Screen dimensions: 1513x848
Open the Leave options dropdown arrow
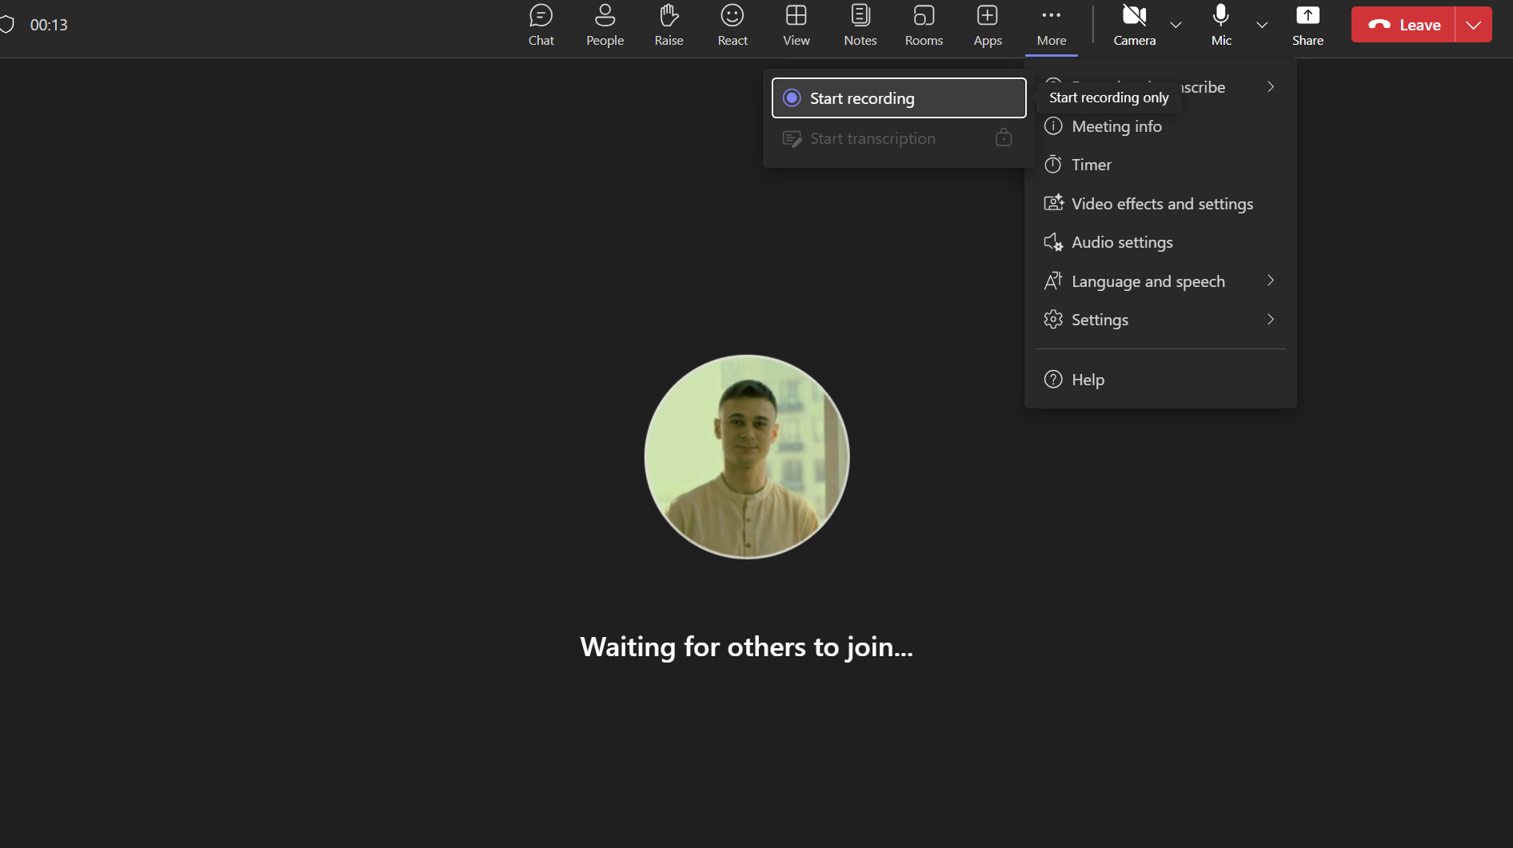coord(1473,25)
